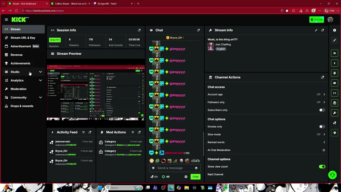
Task: Open Discord from the taskbar
Action: pyautogui.click(x=218, y=188)
